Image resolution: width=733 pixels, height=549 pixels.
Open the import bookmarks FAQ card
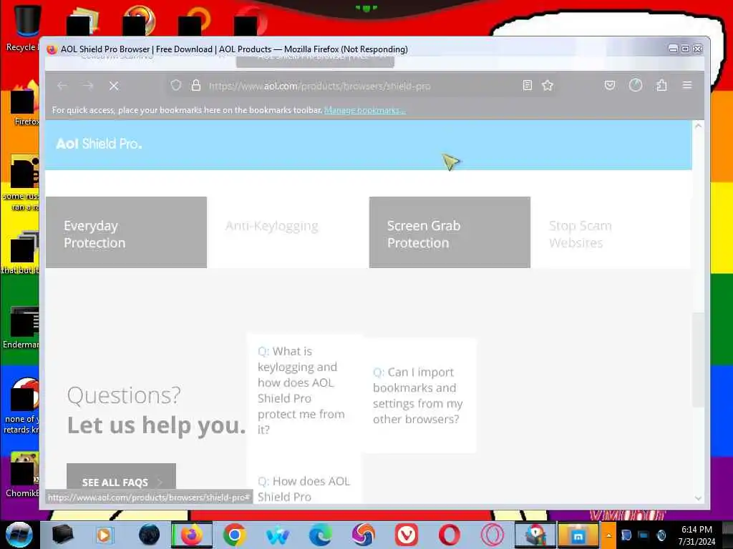(x=419, y=395)
